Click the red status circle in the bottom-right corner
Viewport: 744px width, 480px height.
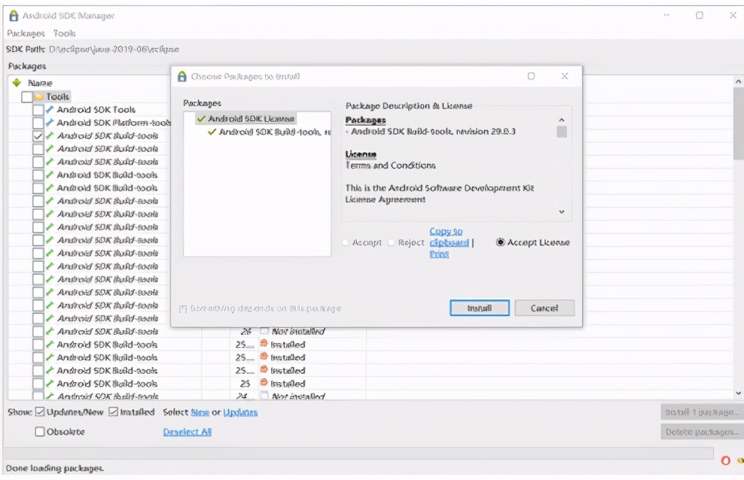[724, 461]
